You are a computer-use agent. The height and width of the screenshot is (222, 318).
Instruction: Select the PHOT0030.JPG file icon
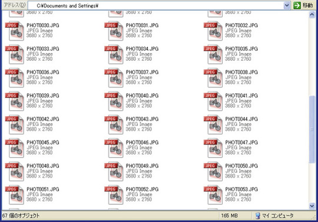point(15,31)
